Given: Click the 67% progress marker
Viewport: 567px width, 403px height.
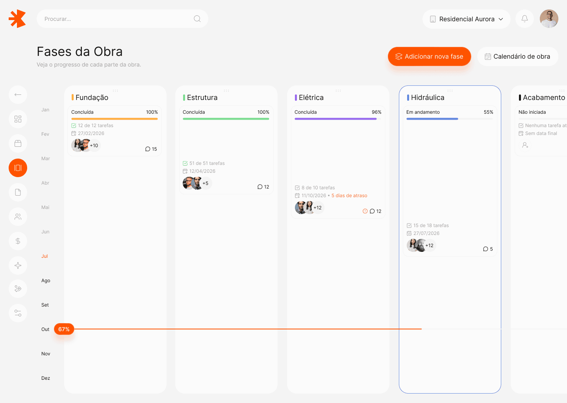Looking at the screenshot, I should pyautogui.click(x=64, y=329).
